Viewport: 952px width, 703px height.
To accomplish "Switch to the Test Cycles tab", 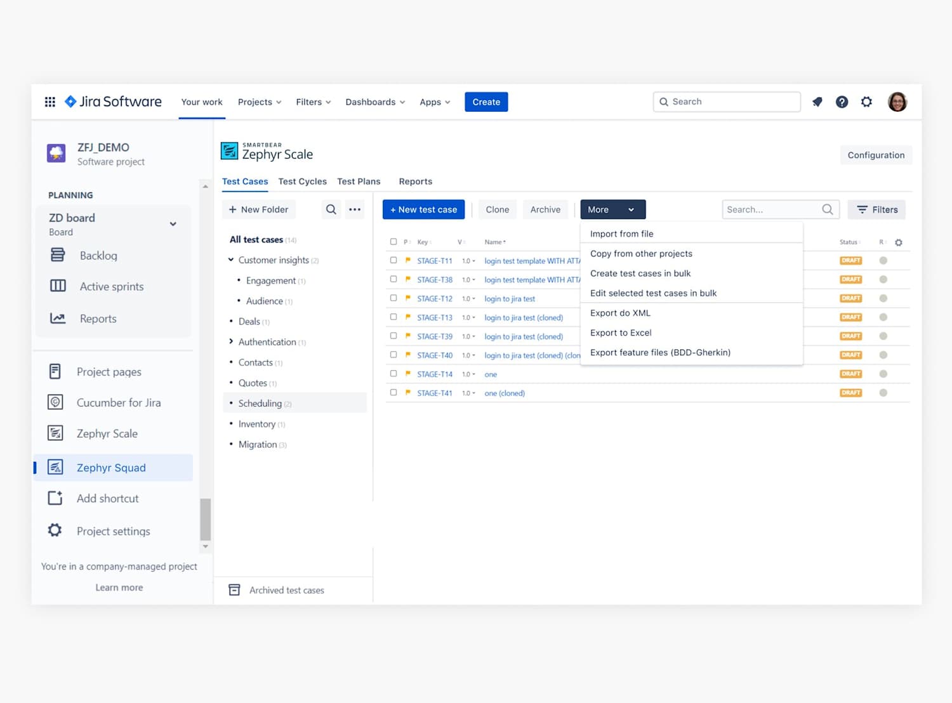I will [303, 181].
